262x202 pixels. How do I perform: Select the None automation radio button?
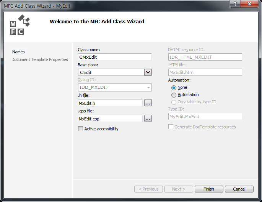(174, 88)
